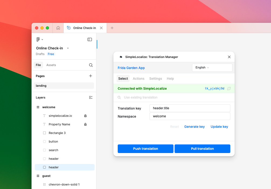Open the Figma main menu logo
This screenshot has width=271, height=189.
38,39
